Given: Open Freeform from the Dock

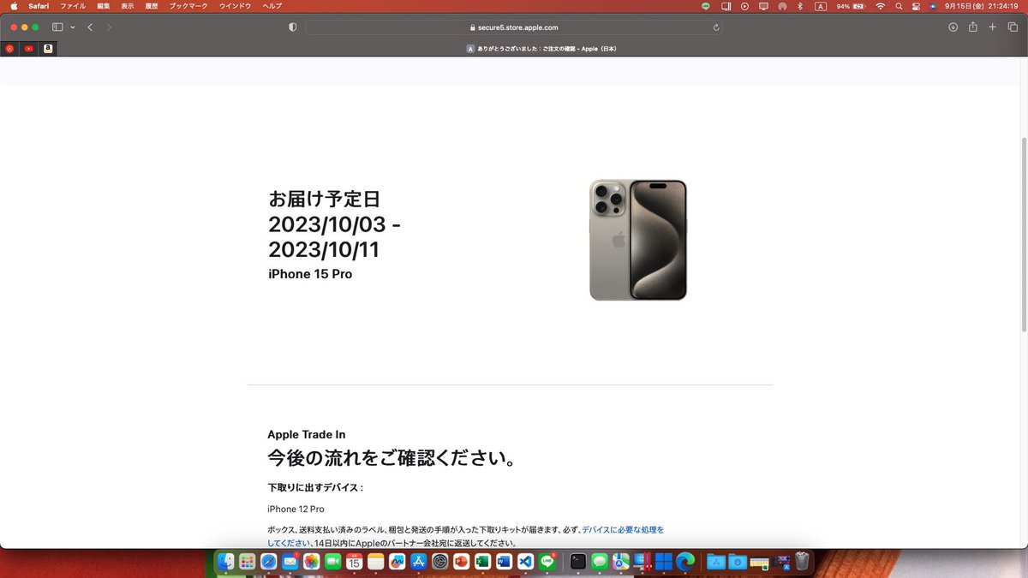Looking at the screenshot, I should (397, 562).
